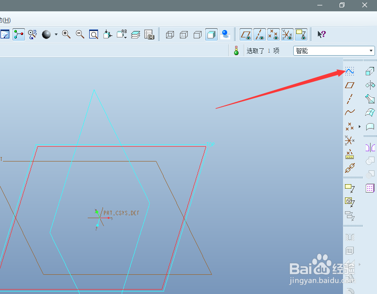Open the Layers panel icon
377x294 pixels.
point(136,34)
